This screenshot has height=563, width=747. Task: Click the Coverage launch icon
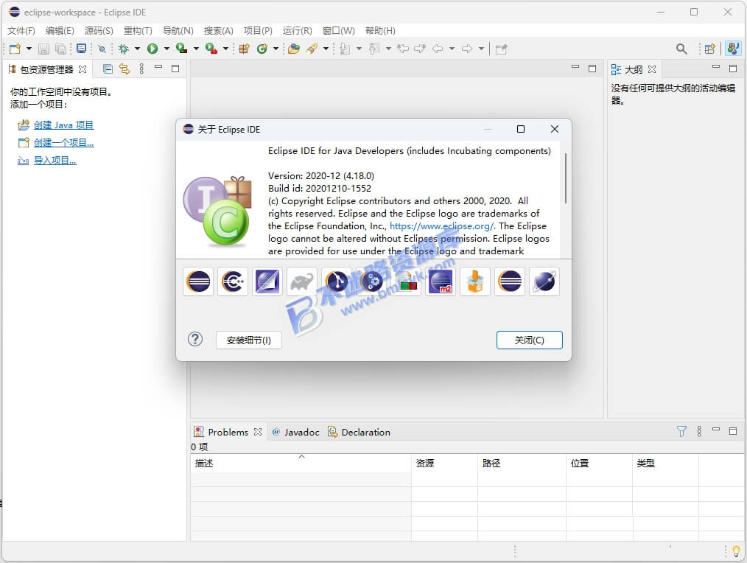[181, 49]
